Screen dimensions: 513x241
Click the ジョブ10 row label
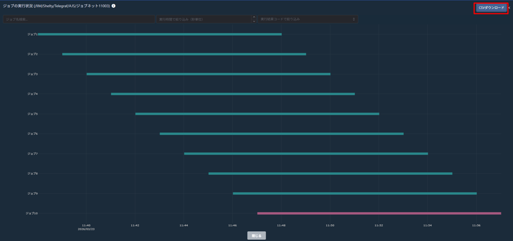tap(31, 213)
